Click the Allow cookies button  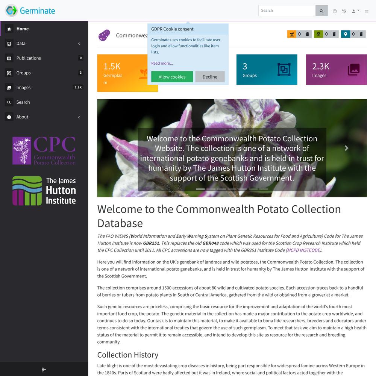[x=172, y=77]
